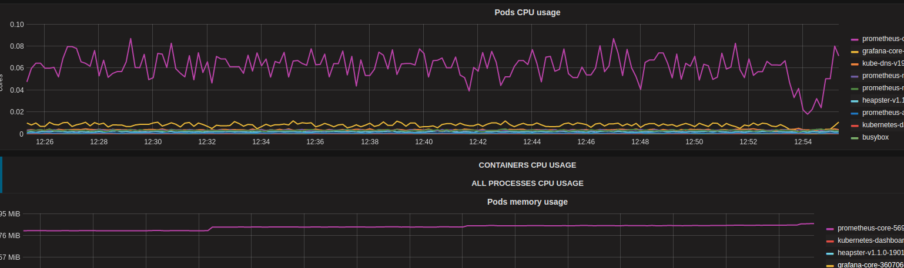Image resolution: width=904 pixels, height=268 pixels.
Task: Click yellow grafana-core swatch in CPU legend
Action: [855, 51]
